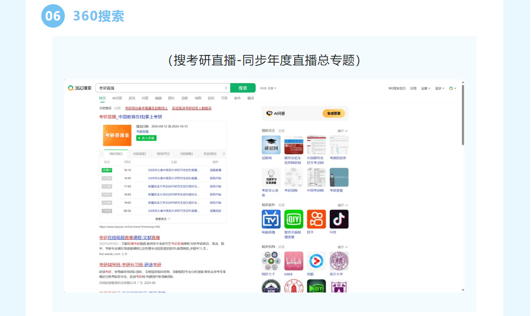Screen dimensions: 531x316
Task: Select the 10月07日 date tab
Action: pos(163,154)
